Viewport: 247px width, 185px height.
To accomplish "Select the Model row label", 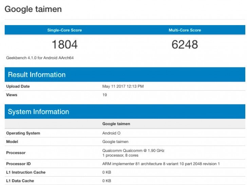I will 12,142.
